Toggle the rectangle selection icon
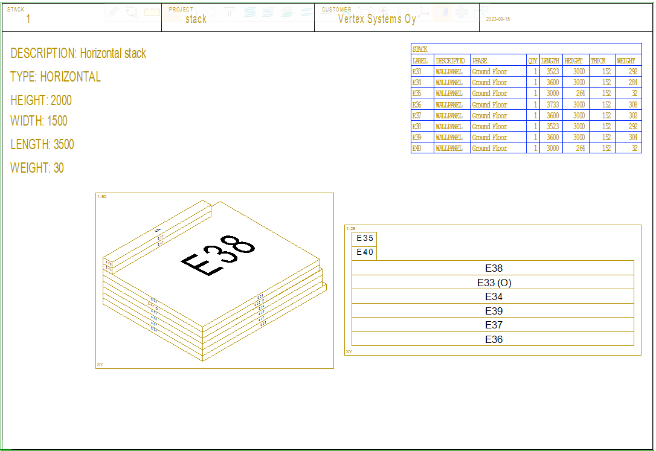This screenshot has height=451, width=656. (x=365, y=11)
